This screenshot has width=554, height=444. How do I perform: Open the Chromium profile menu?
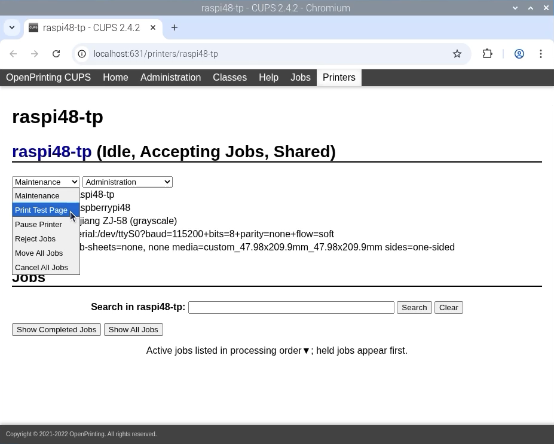point(519,54)
